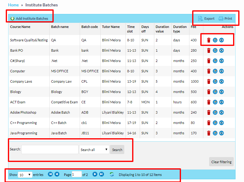Open the Show entries count dropdown

click(25, 175)
